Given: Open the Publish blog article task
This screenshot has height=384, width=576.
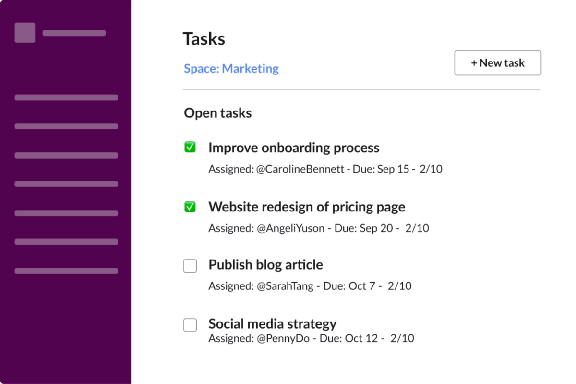Looking at the screenshot, I should (x=265, y=265).
